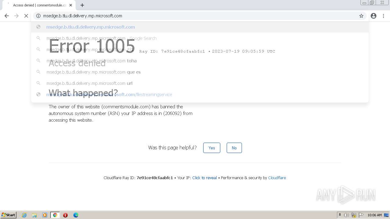Screen dimensions: 390x219
Task: Switch to Chrome taskbar icon
Action: (55, 215)
